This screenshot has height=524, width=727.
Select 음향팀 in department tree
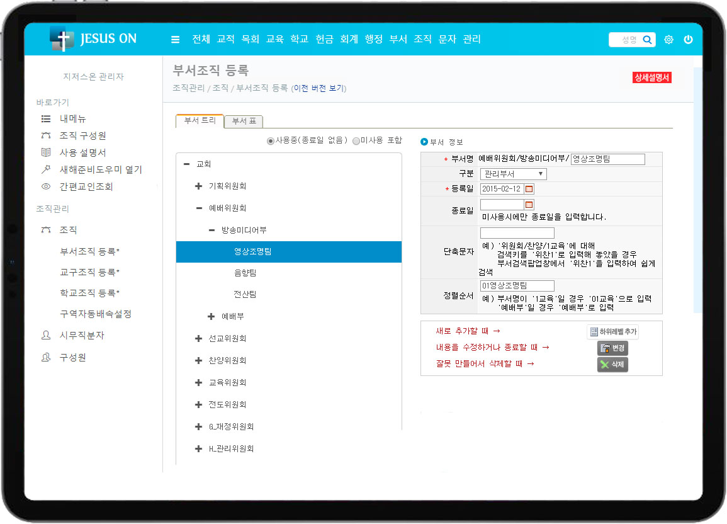point(245,273)
